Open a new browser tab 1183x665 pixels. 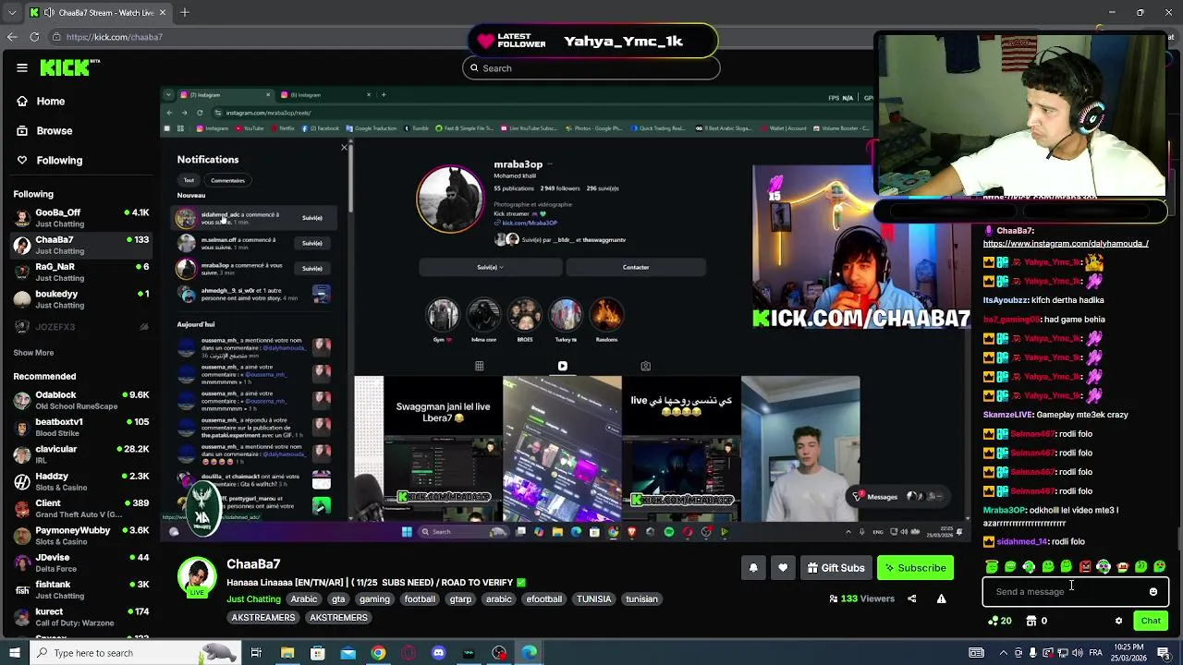click(184, 12)
